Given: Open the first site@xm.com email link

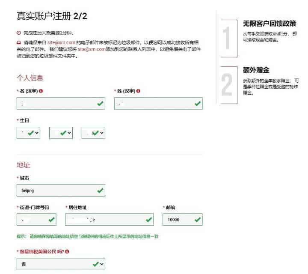Looking at the screenshot, I should click(61, 42).
